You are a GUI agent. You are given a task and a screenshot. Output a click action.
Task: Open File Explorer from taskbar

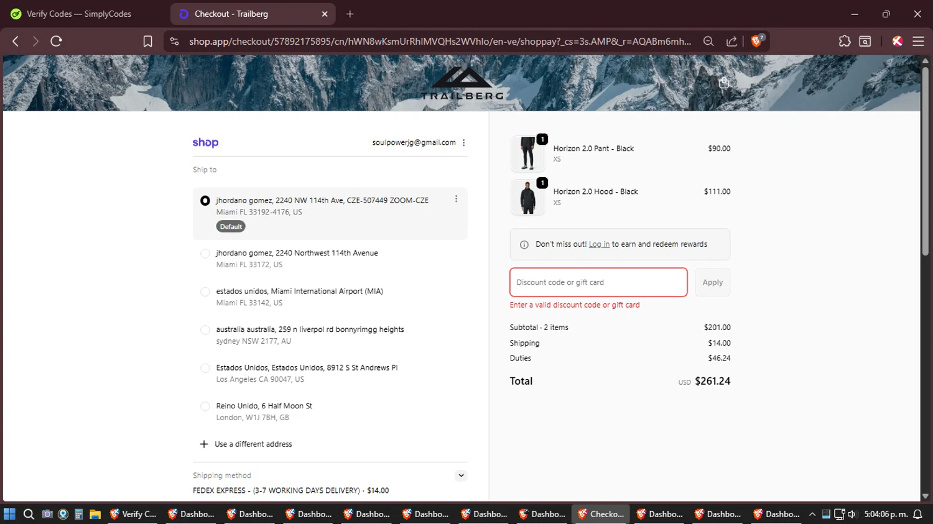(x=95, y=514)
